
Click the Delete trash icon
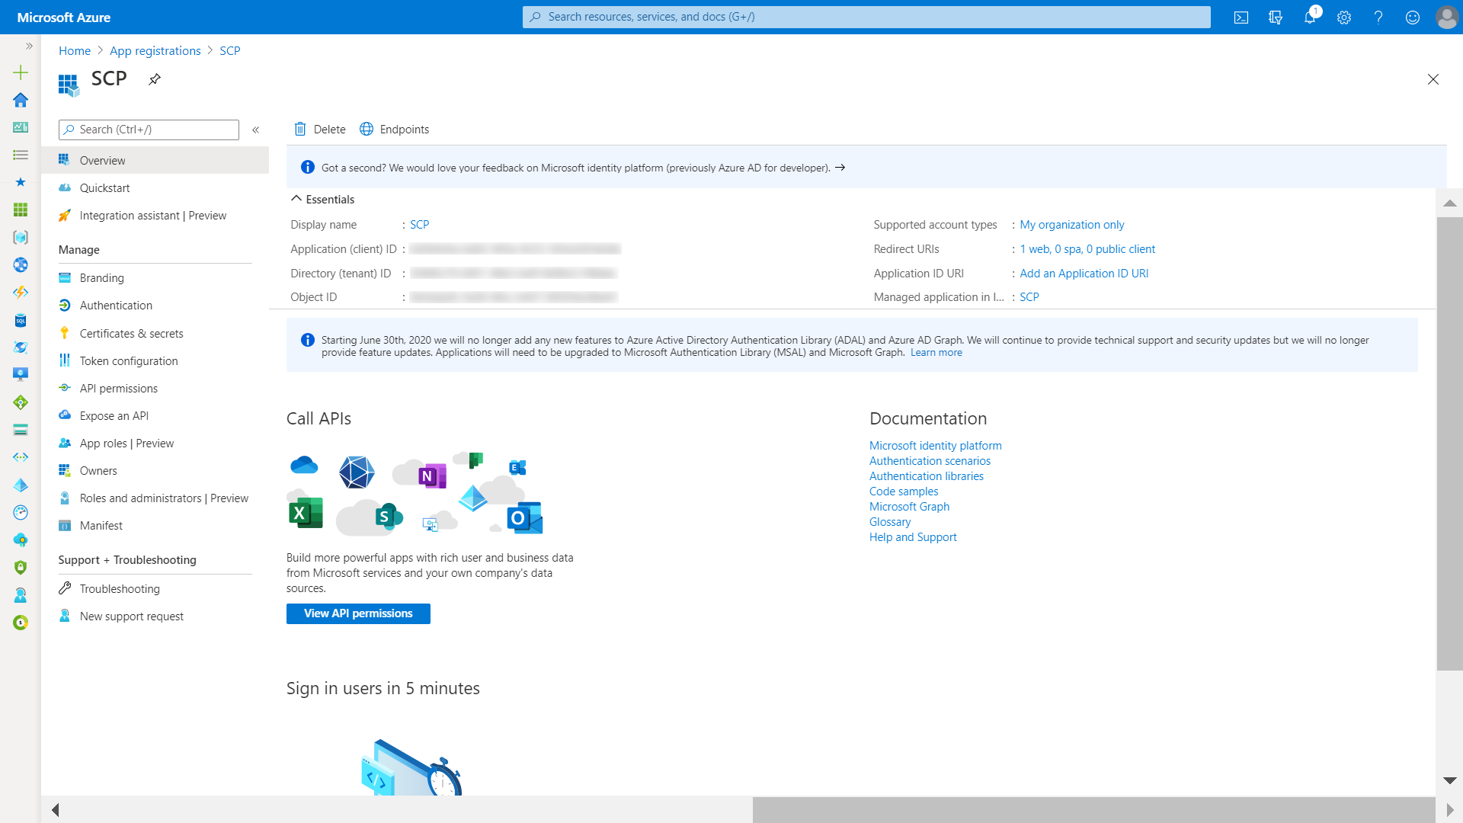pyautogui.click(x=300, y=130)
